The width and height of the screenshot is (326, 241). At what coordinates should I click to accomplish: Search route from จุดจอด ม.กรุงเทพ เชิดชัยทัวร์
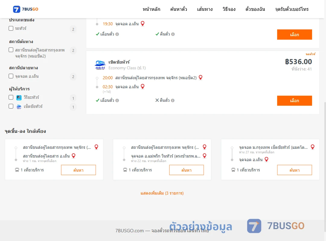[x=294, y=170]
